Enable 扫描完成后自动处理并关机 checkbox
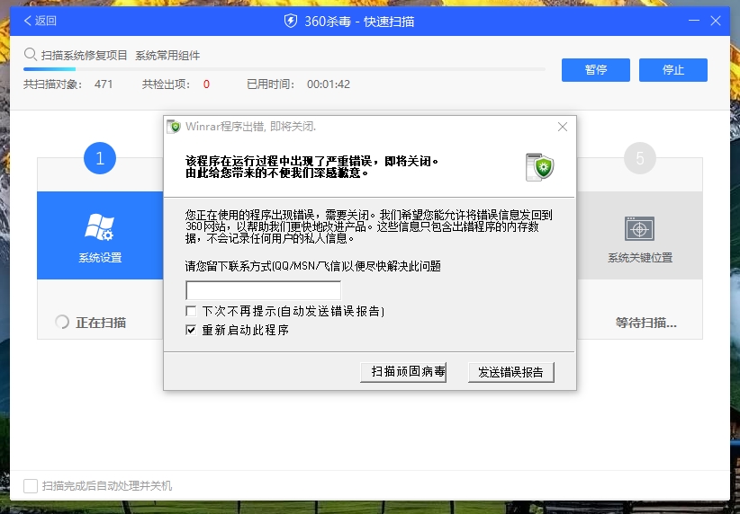This screenshot has height=514, width=740. 31,486
